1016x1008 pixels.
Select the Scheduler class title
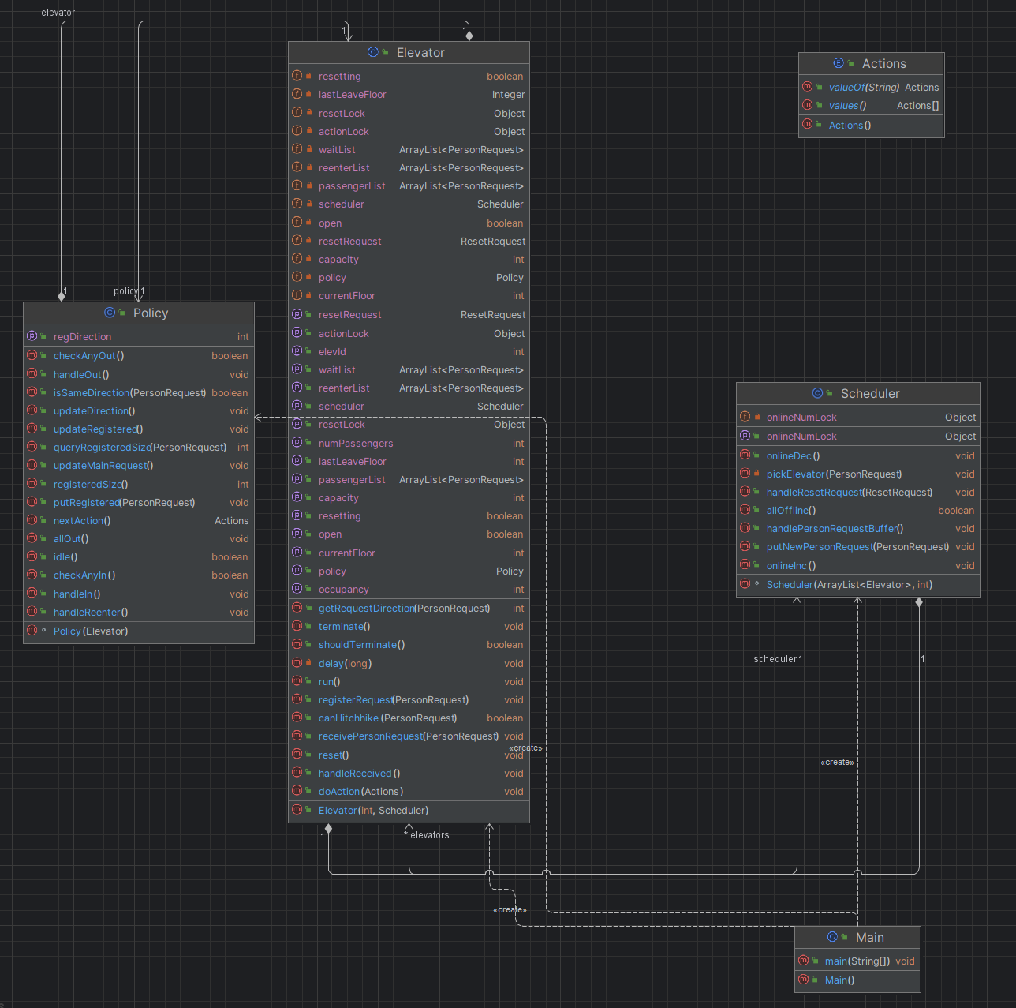[870, 393]
